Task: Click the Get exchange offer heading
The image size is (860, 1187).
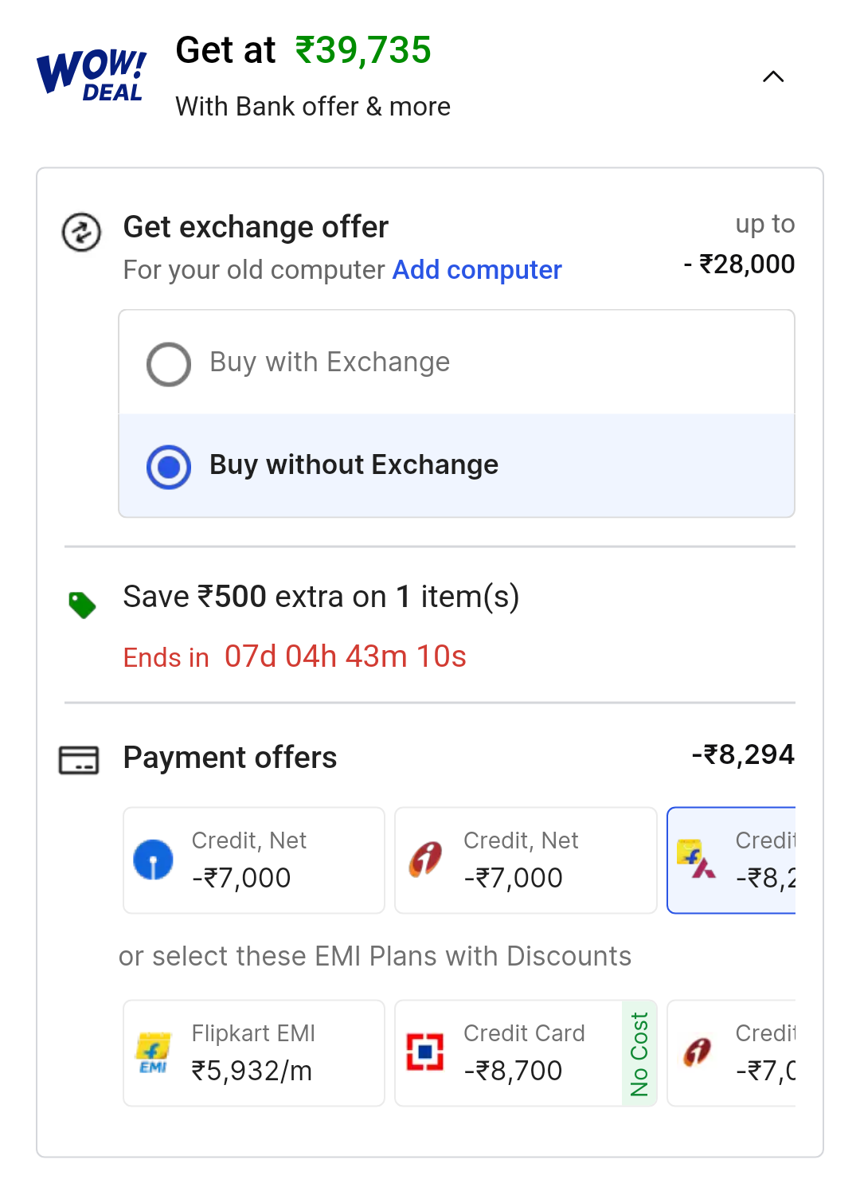Action: [x=256, y=227]
